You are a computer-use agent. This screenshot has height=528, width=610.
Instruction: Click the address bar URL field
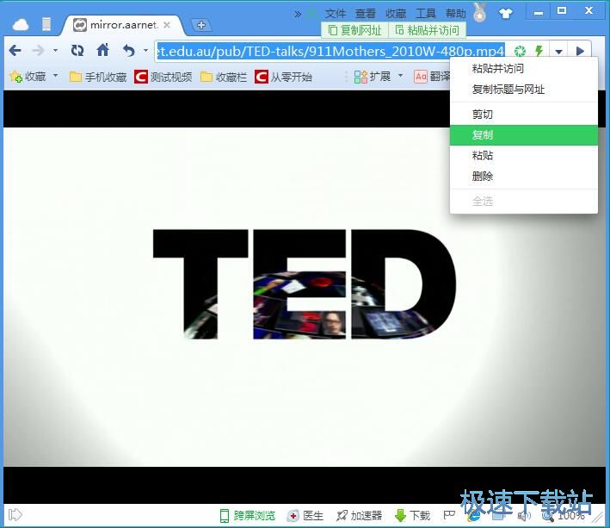tap(330, 51)
